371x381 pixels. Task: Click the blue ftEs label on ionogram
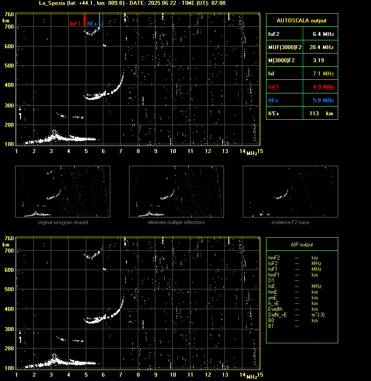point(92,24)
